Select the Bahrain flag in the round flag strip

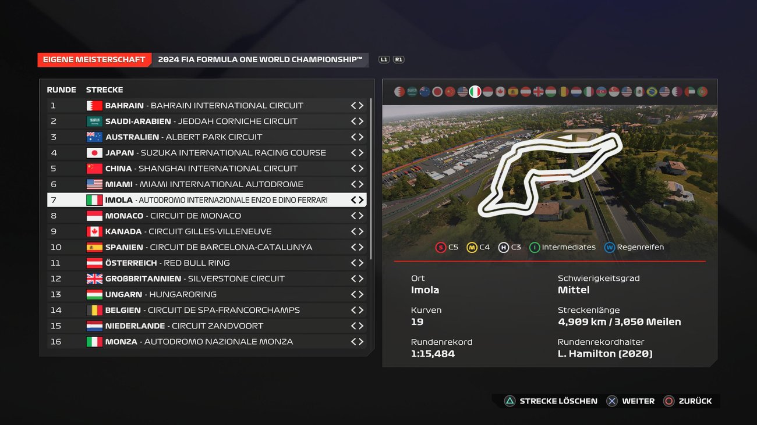[399, 92]
